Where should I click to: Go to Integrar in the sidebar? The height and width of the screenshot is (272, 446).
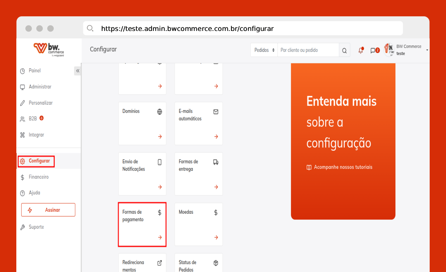[x=36, y=135]
